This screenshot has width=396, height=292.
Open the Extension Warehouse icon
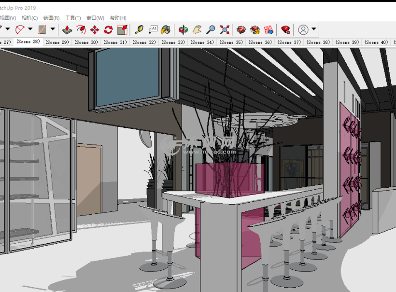click(255, 30)
